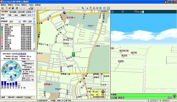Screen dimensions: 177x102
Task: Select the hand pan tool
Action: (x=90, y=8)
